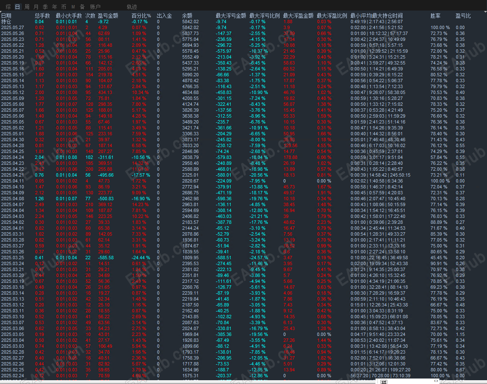The image size is (487, 384).
Task: Click the 最小|平均|最大持仓时间 column header
Action: click(377, 16)
